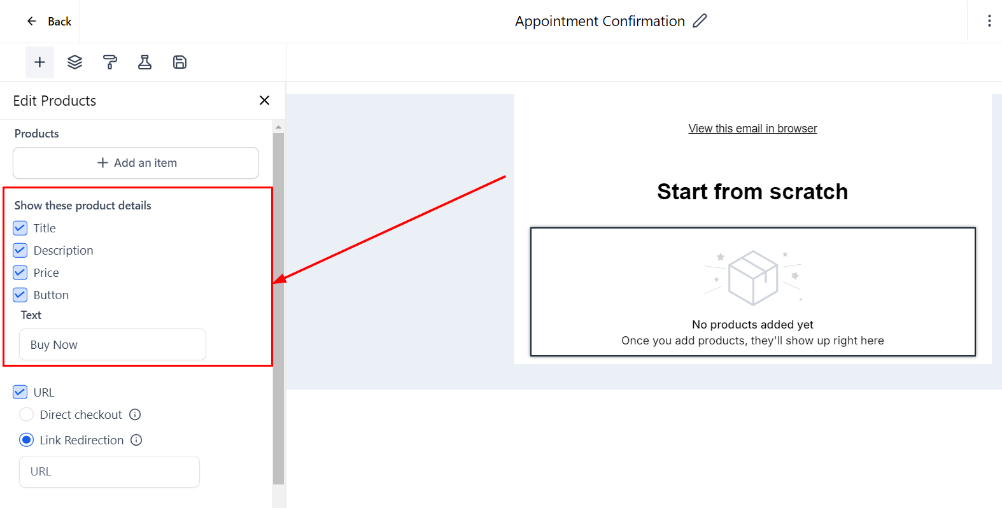Show the Link Redirection info icon
Viewport: 1002px width, 508px height.
(x=136, y=440)
